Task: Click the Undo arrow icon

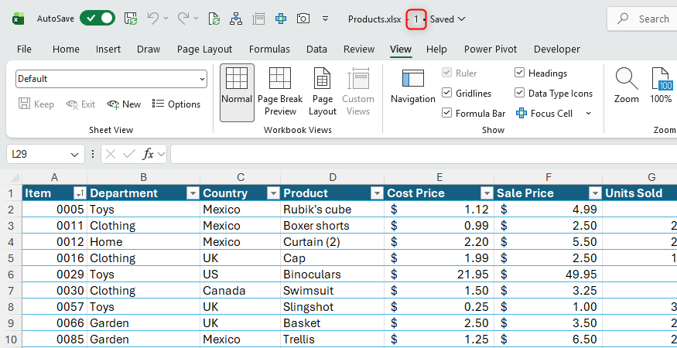Action: 153,18
